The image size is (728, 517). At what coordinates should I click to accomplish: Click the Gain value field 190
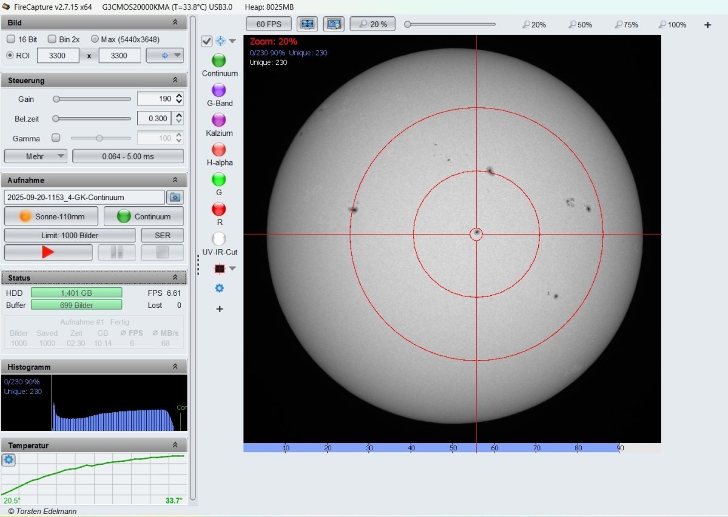pos(155,99)
